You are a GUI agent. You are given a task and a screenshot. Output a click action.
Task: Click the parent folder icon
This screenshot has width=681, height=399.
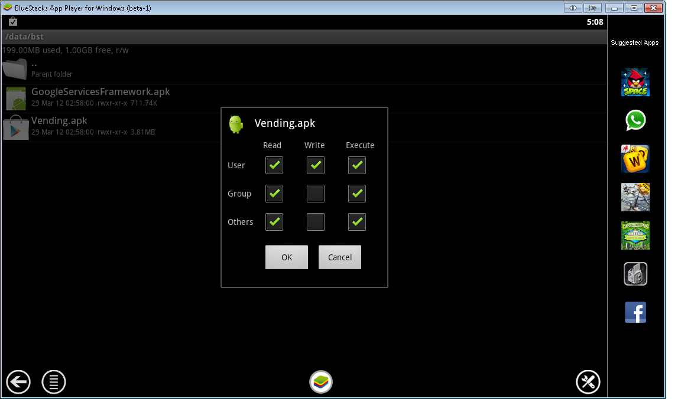click(15, 69)
